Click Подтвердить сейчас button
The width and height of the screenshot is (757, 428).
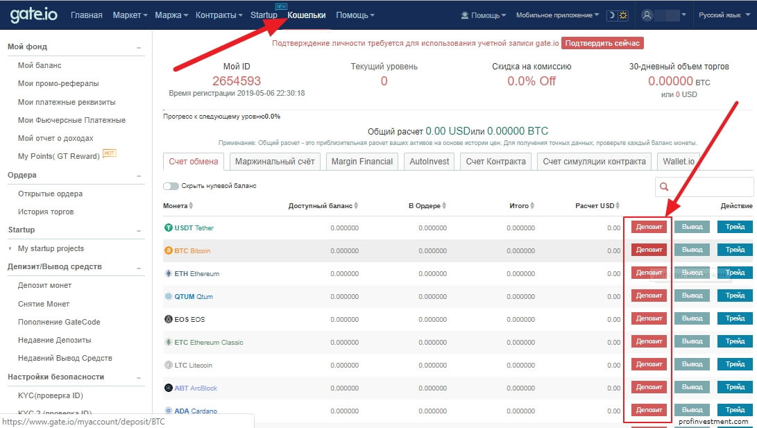602,43
